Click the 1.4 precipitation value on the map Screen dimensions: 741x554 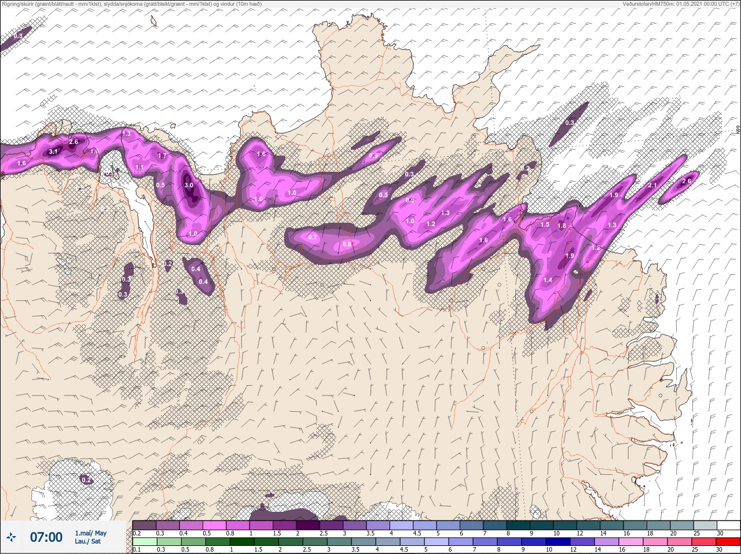(548, 280)
